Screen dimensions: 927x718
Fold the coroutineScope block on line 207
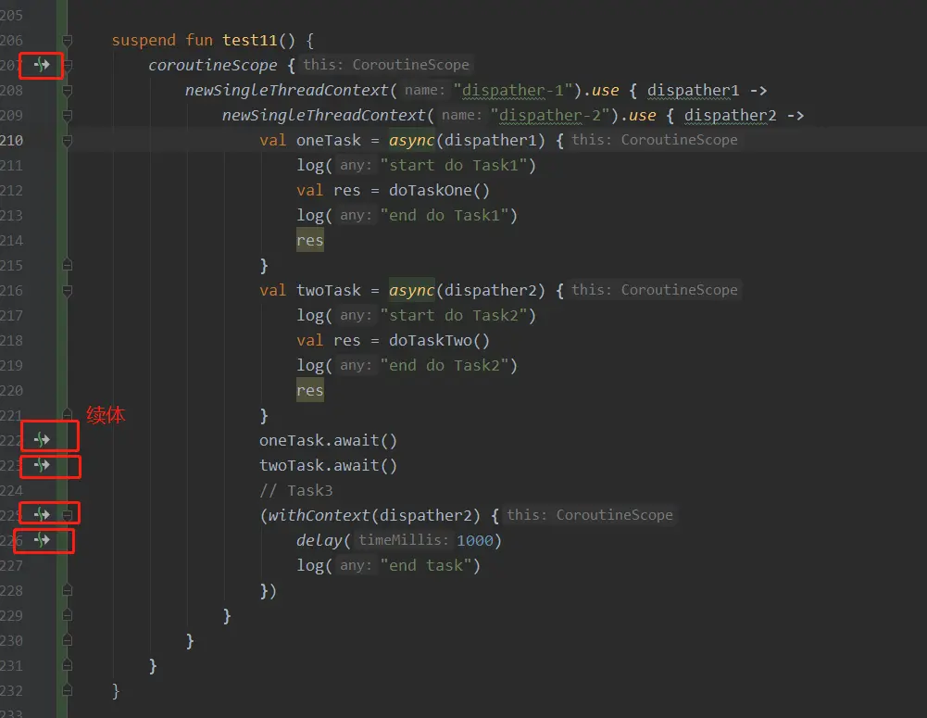(68, 65)
